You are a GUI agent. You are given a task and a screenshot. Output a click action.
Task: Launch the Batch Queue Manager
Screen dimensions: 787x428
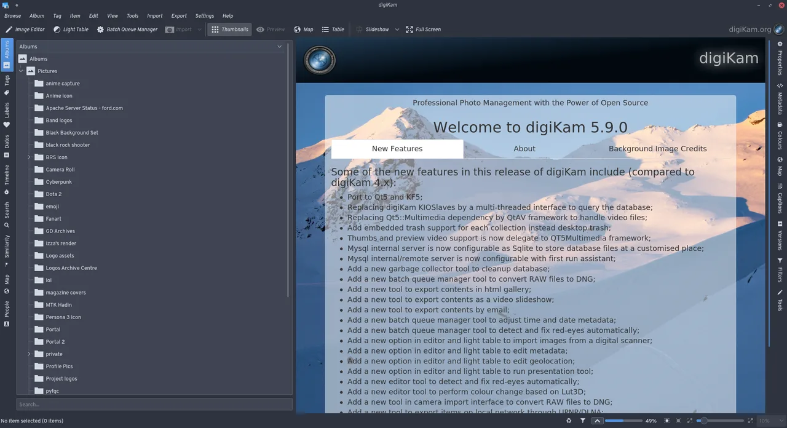click(127, 30)
